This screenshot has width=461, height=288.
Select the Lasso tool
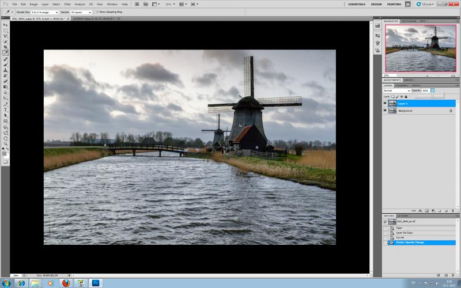pyautogui.click(x=5, y=36)
